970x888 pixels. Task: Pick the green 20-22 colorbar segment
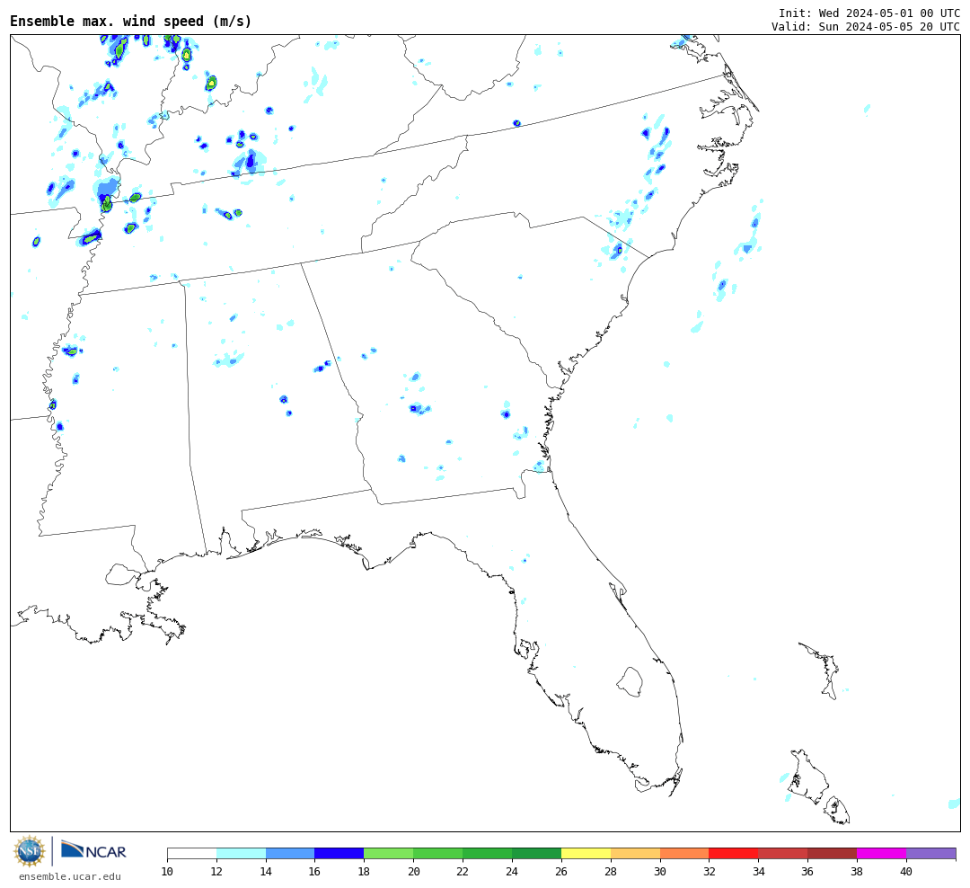click(438, 854)
